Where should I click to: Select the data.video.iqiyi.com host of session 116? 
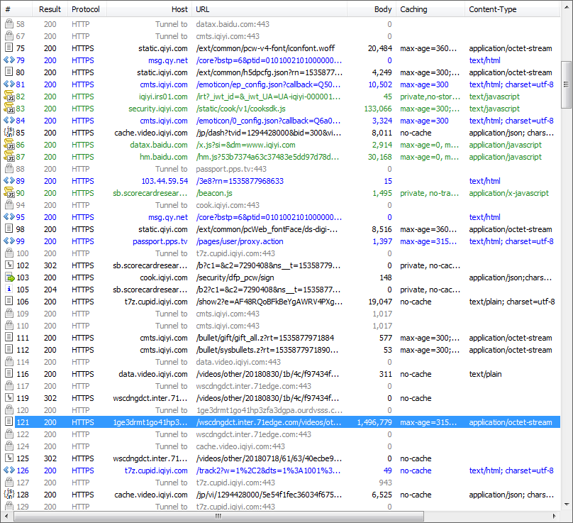tap(153, 374)
